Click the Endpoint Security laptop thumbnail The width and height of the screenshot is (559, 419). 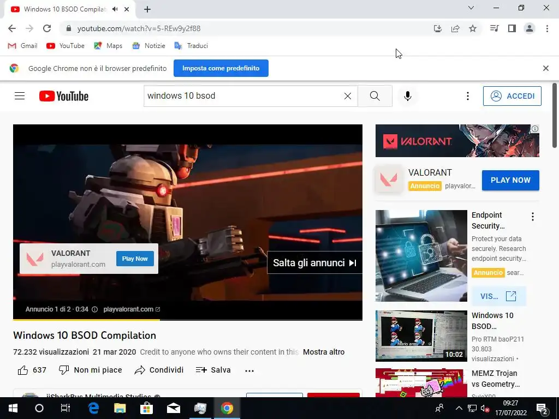pyautogui.click(x=421, y=256)
